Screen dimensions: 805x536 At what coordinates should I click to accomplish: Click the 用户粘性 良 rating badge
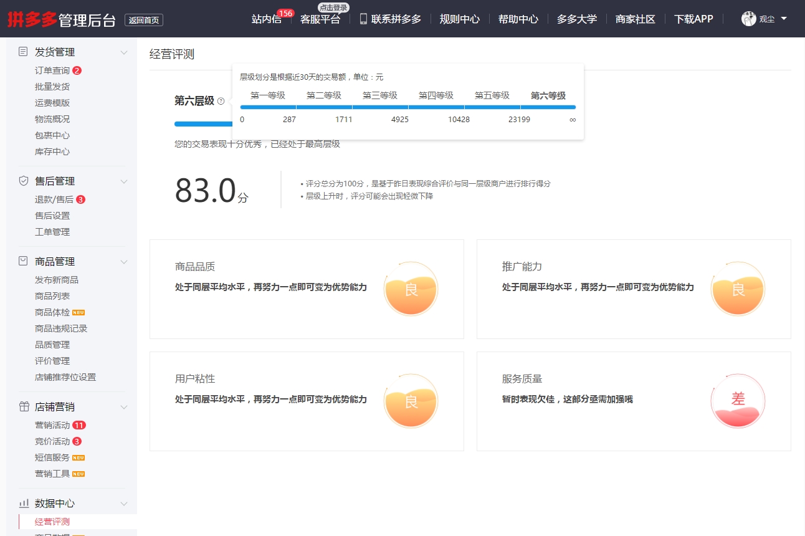tap(411, 401)
